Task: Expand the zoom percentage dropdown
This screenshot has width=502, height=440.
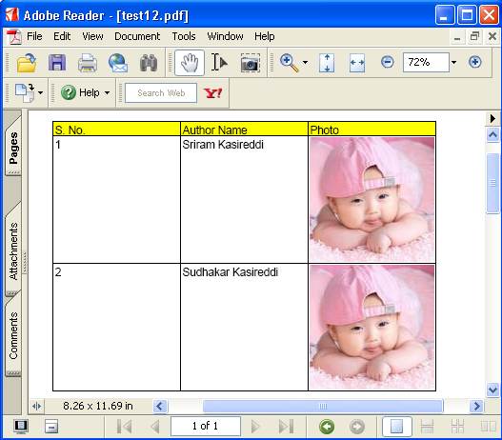Action: (453, 63)
